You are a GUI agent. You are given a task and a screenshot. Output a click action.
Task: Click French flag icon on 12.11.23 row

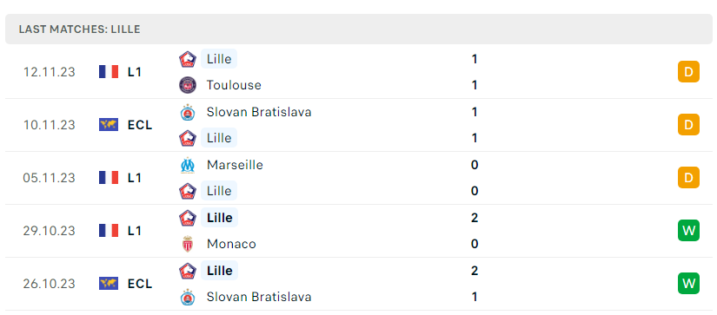[x=109, y=72]
